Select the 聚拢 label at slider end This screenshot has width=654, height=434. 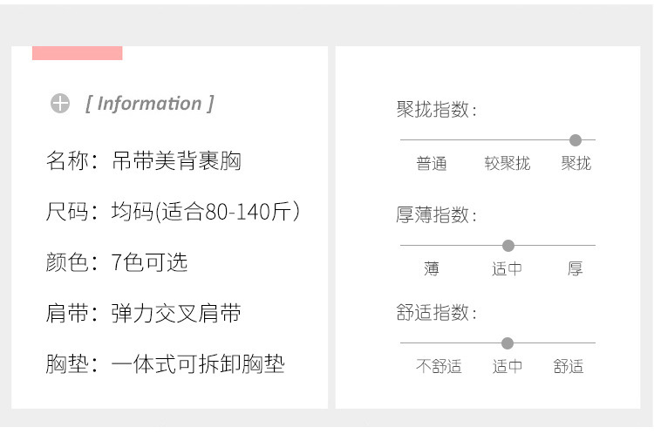tap(576, 164)
